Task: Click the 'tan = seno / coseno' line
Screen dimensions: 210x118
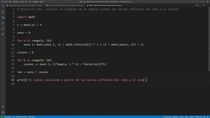Action: click(32, 72)
